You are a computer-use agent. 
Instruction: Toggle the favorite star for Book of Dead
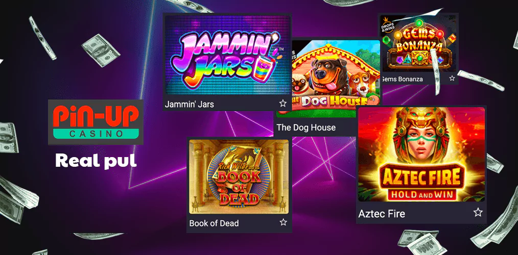pos(283,222)
